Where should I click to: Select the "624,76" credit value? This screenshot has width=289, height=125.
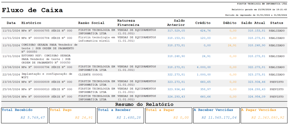205,31
